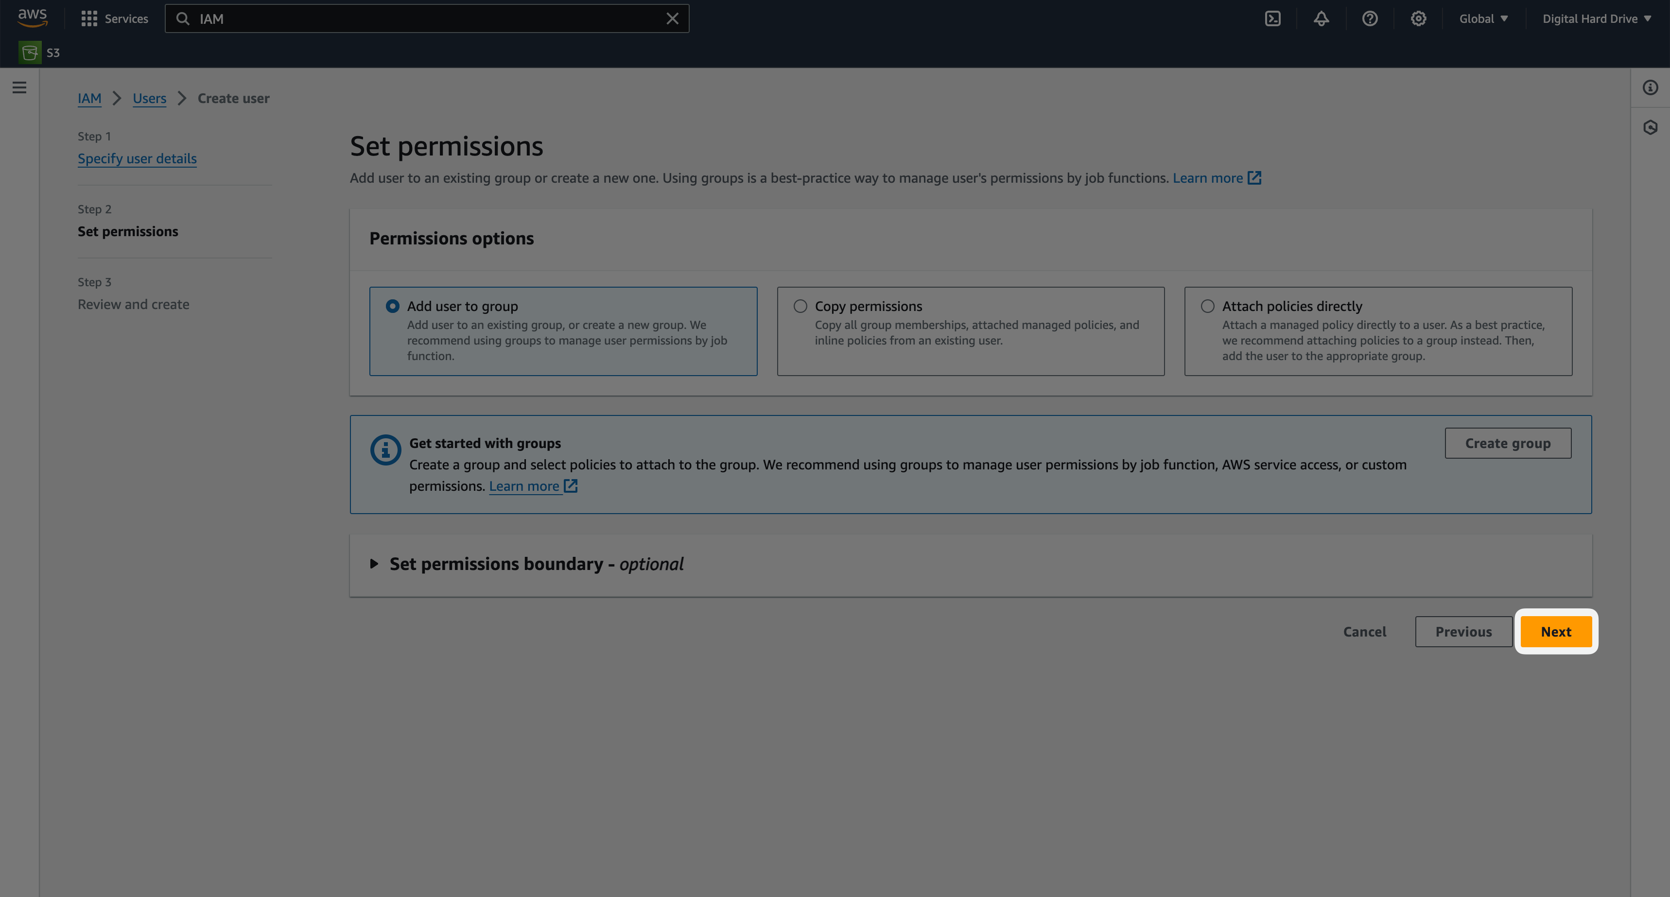The width and height of the screenshot is (1670, 897).
Task: Open the help question mark icon
Action: (x=1369, y=19)
